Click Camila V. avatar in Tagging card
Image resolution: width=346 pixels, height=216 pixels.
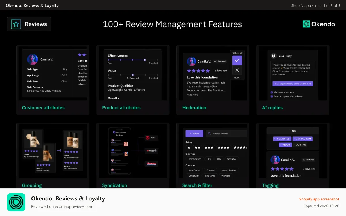(275, 160)
